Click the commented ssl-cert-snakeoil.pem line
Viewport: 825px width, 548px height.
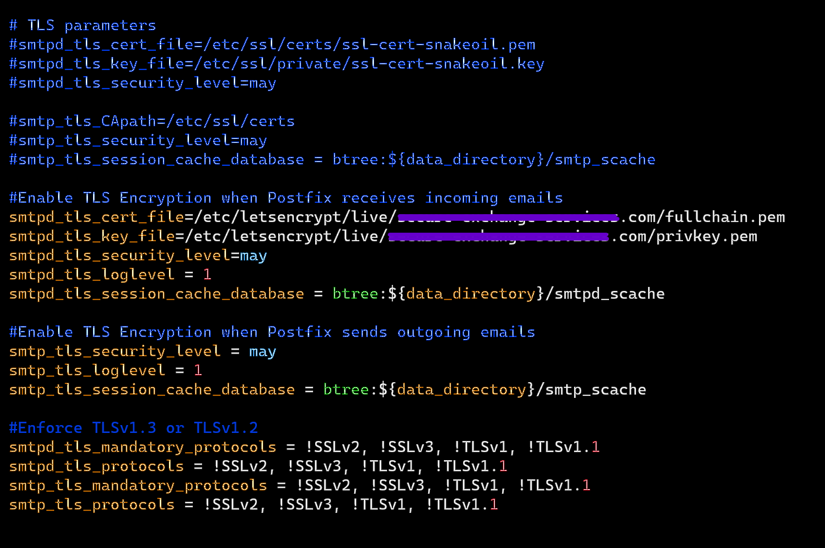pyautogui.click(x=272, y=45)
